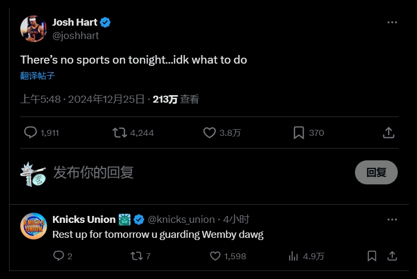The width and height of the screenshot is (417, 279).
Task: Open the more options menu on Knicks Union's reply
Action: coord(392,220)
